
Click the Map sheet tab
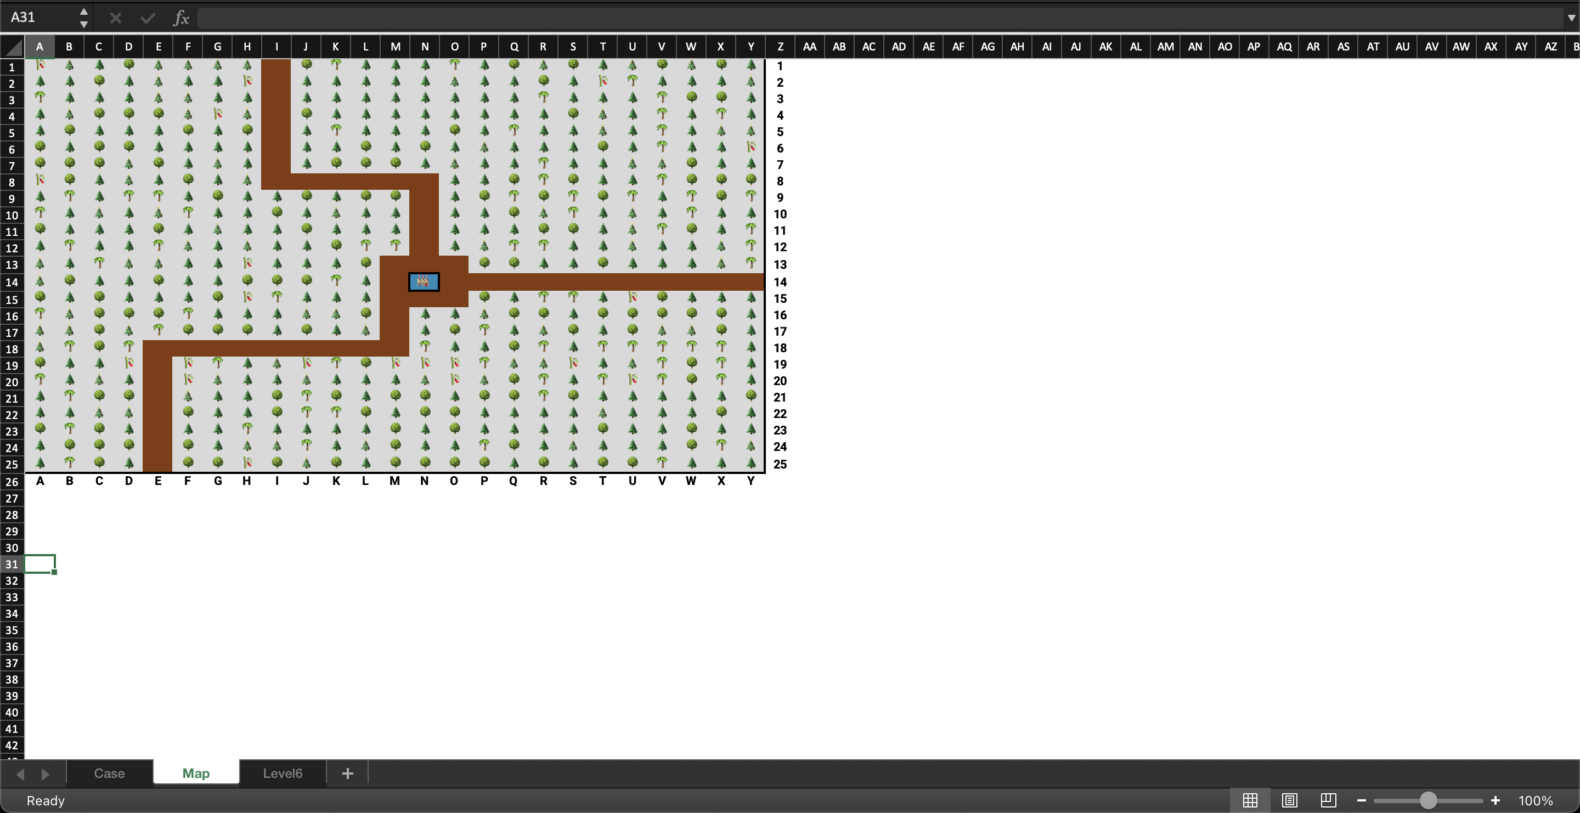(x=195, y=773)
